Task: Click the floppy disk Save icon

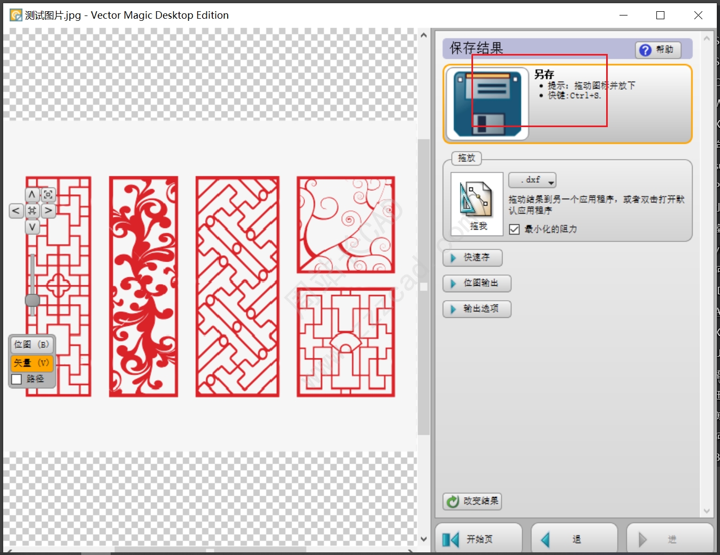Action: coord(487,103)
